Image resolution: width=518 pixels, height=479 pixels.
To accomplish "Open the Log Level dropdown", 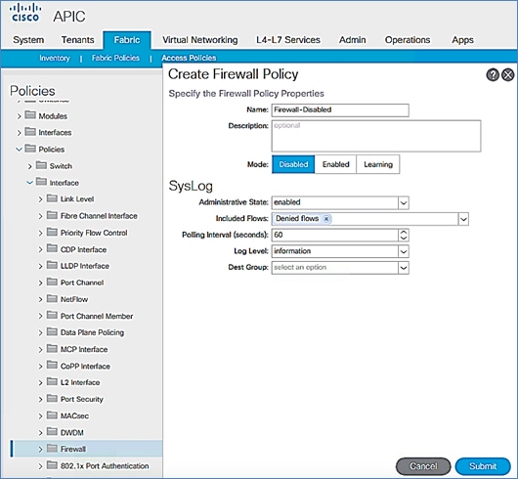I will coord(404,251).
